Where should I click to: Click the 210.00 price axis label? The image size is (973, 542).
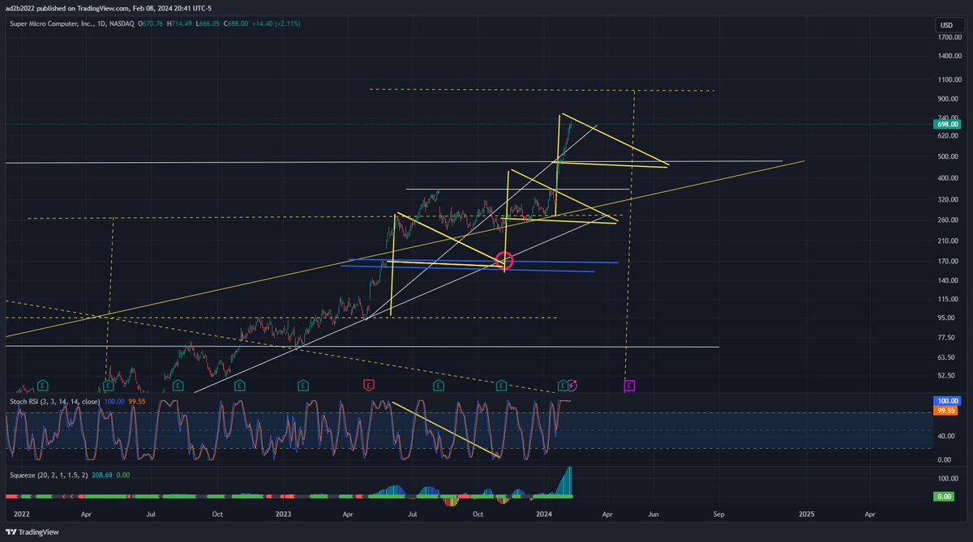pyautogui.click(x=948, y=241)
